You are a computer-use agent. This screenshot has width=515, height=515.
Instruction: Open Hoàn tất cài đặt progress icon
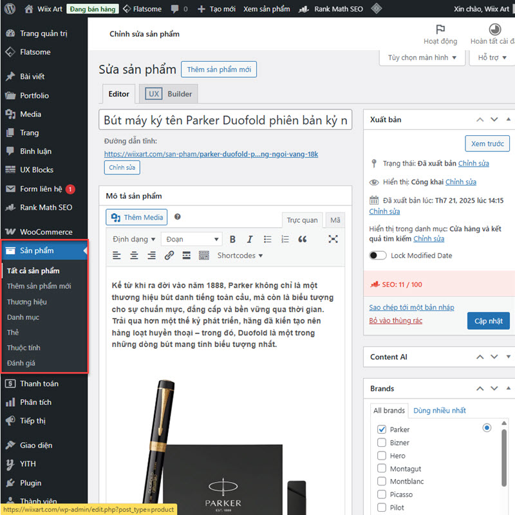point(492,34)
